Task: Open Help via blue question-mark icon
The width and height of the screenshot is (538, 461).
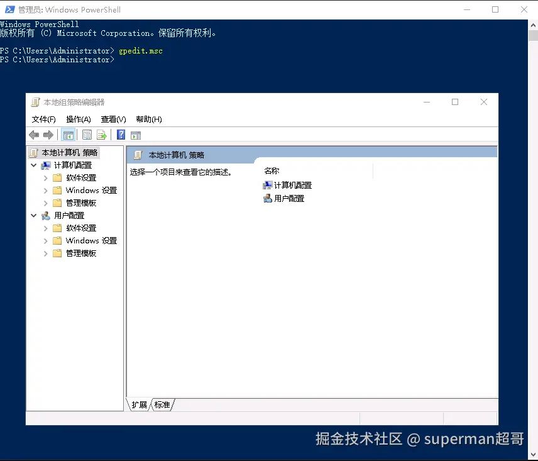Action: 121,135
